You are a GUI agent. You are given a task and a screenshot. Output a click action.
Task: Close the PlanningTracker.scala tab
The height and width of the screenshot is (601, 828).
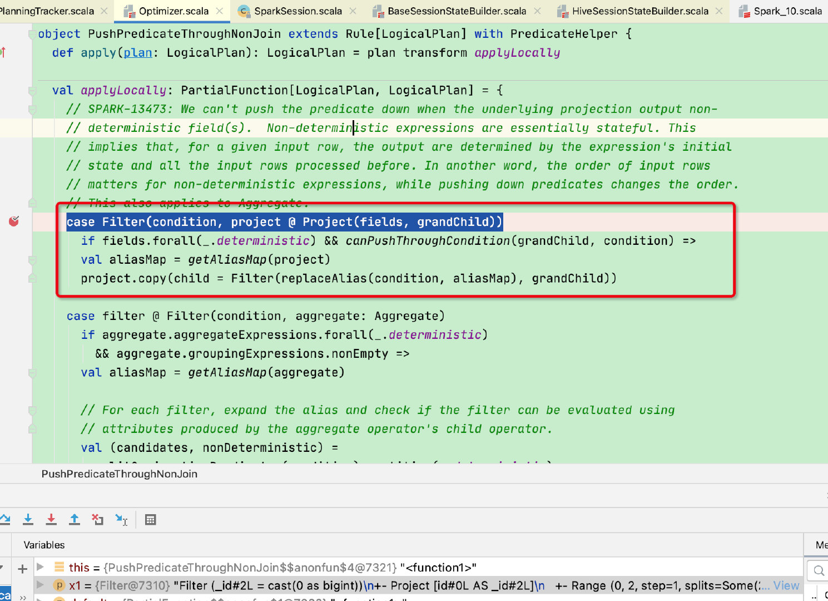pyautogui.click(x=105, y=11)
